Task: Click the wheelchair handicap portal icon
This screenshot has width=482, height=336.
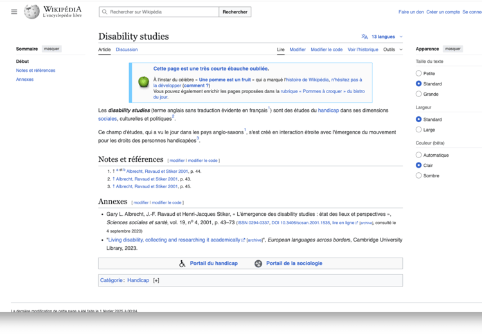Action: pyautogui.click(x=183, y=263)
